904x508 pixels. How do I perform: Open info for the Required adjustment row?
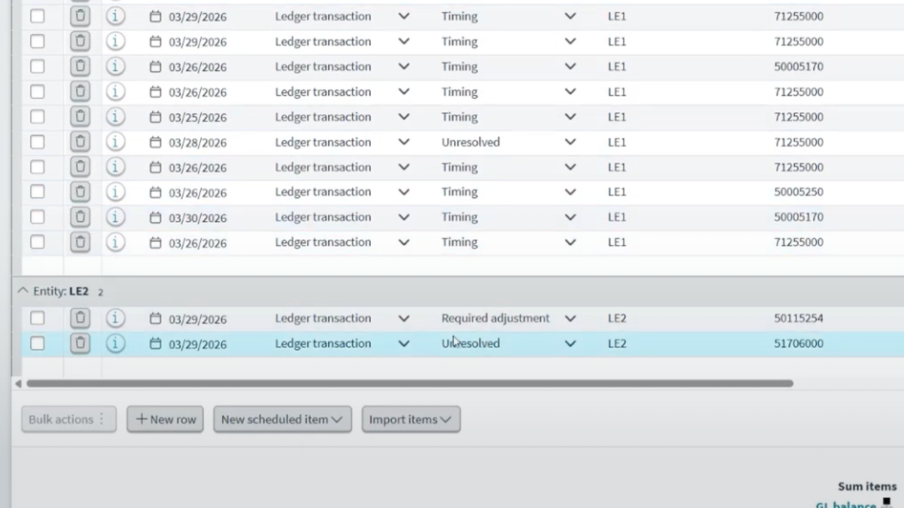coord(115,318)
